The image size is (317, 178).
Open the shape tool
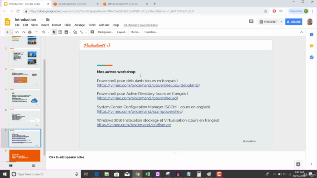pos(75,32)
